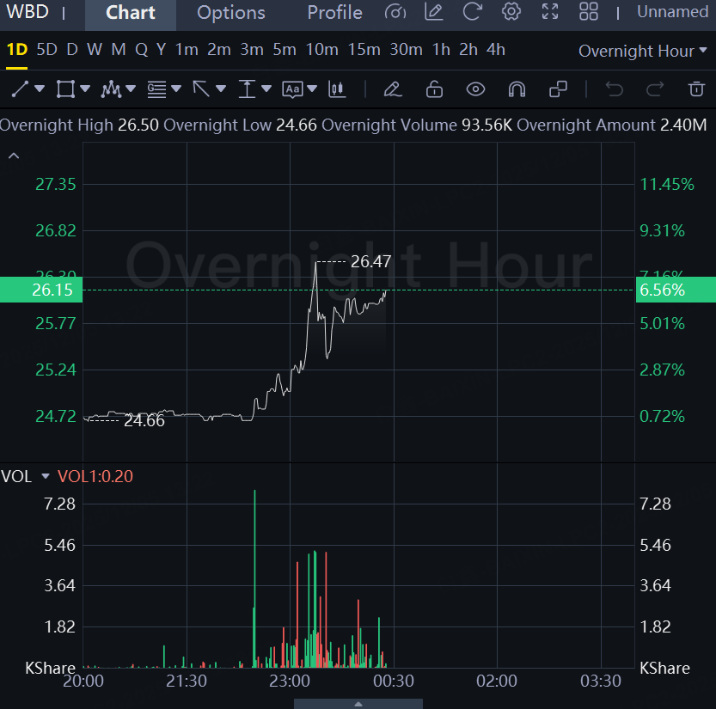Screen dimensions: 716x709
Task: Select the M monthly timeframe
Action: click(119, 49)
